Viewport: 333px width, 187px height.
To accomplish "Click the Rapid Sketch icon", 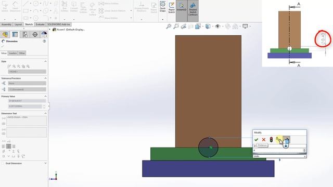I will point(171,8).
